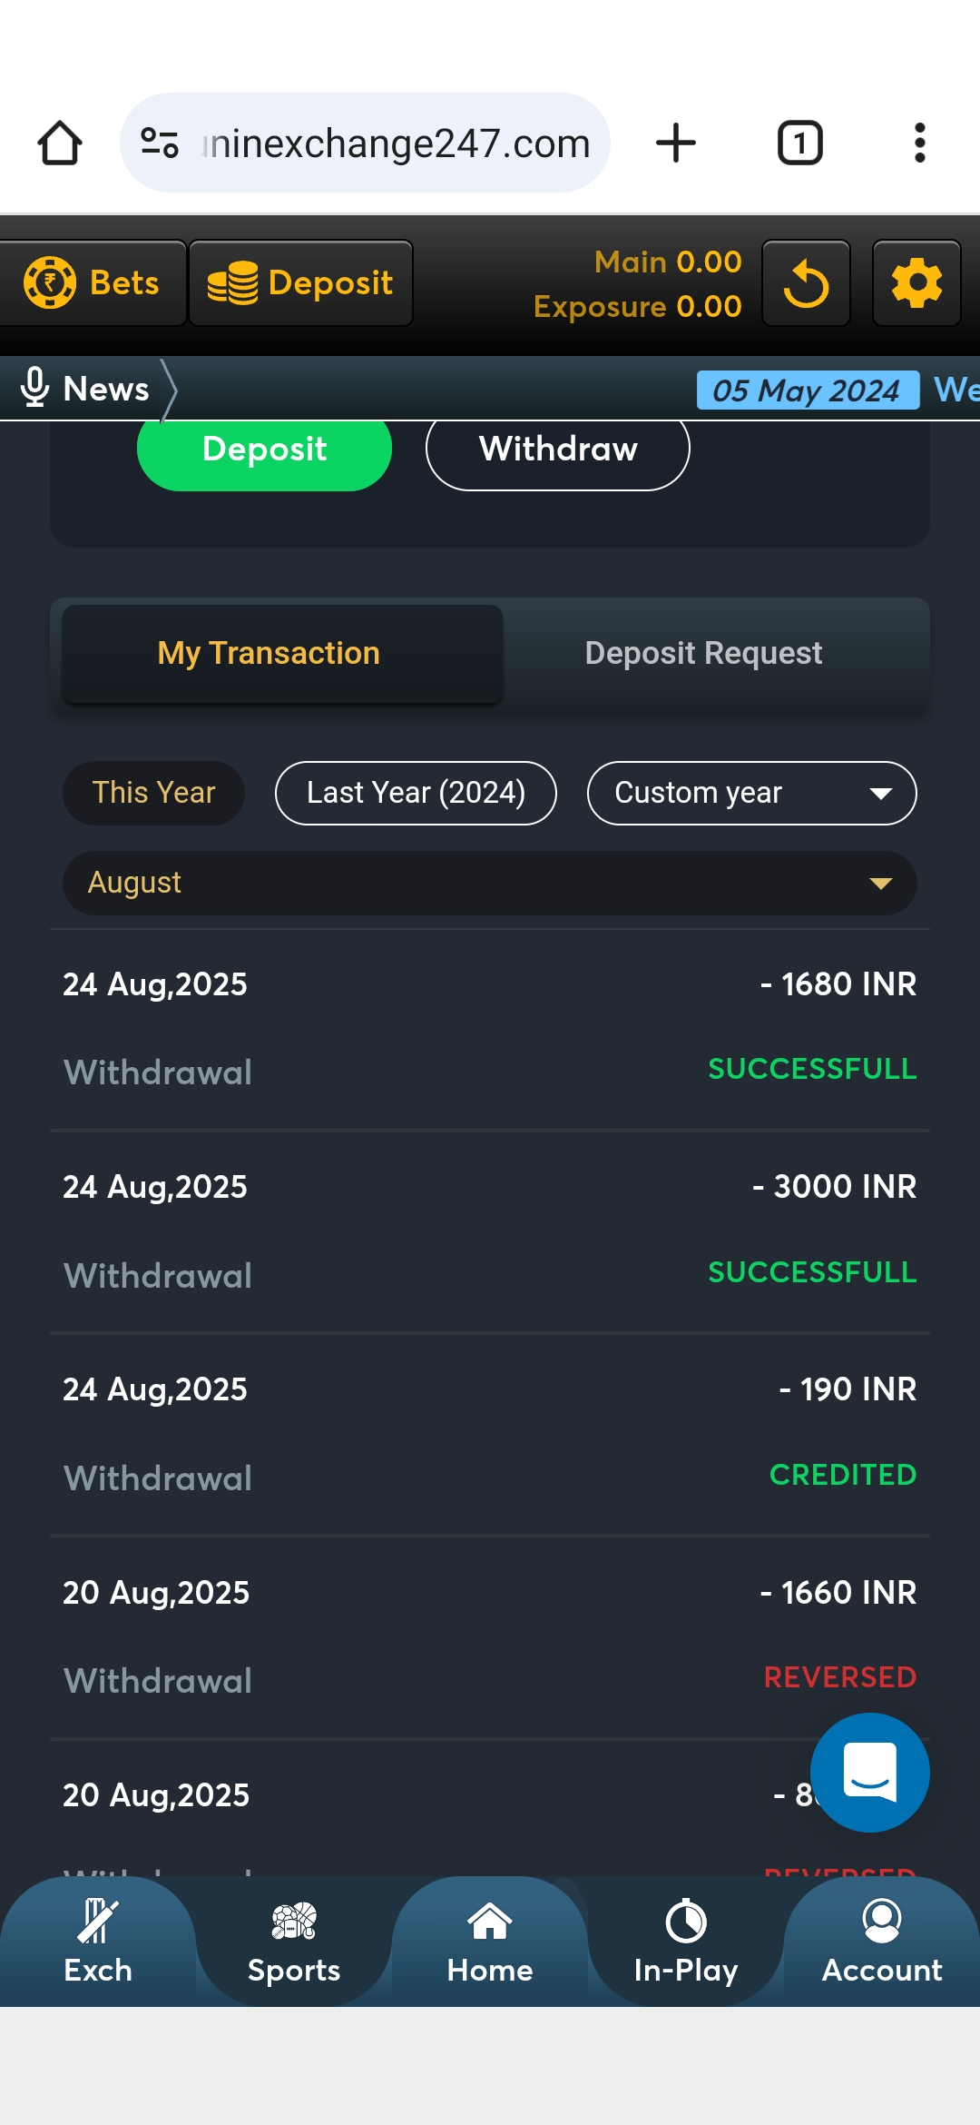Switch to Deposit Request tab
Screen dimensions: 980x2125
click(703, 654)
